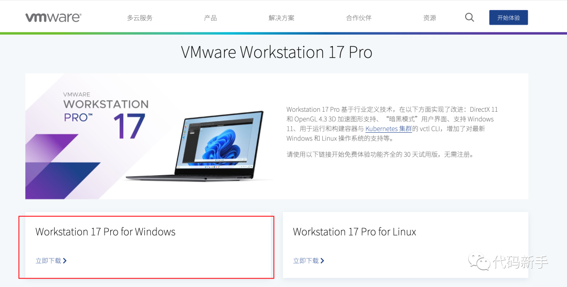The width and height of the screenshot is (567, 287).
Task: Click the WeChat logo watermark icon
Action: [x=480, y=261]
